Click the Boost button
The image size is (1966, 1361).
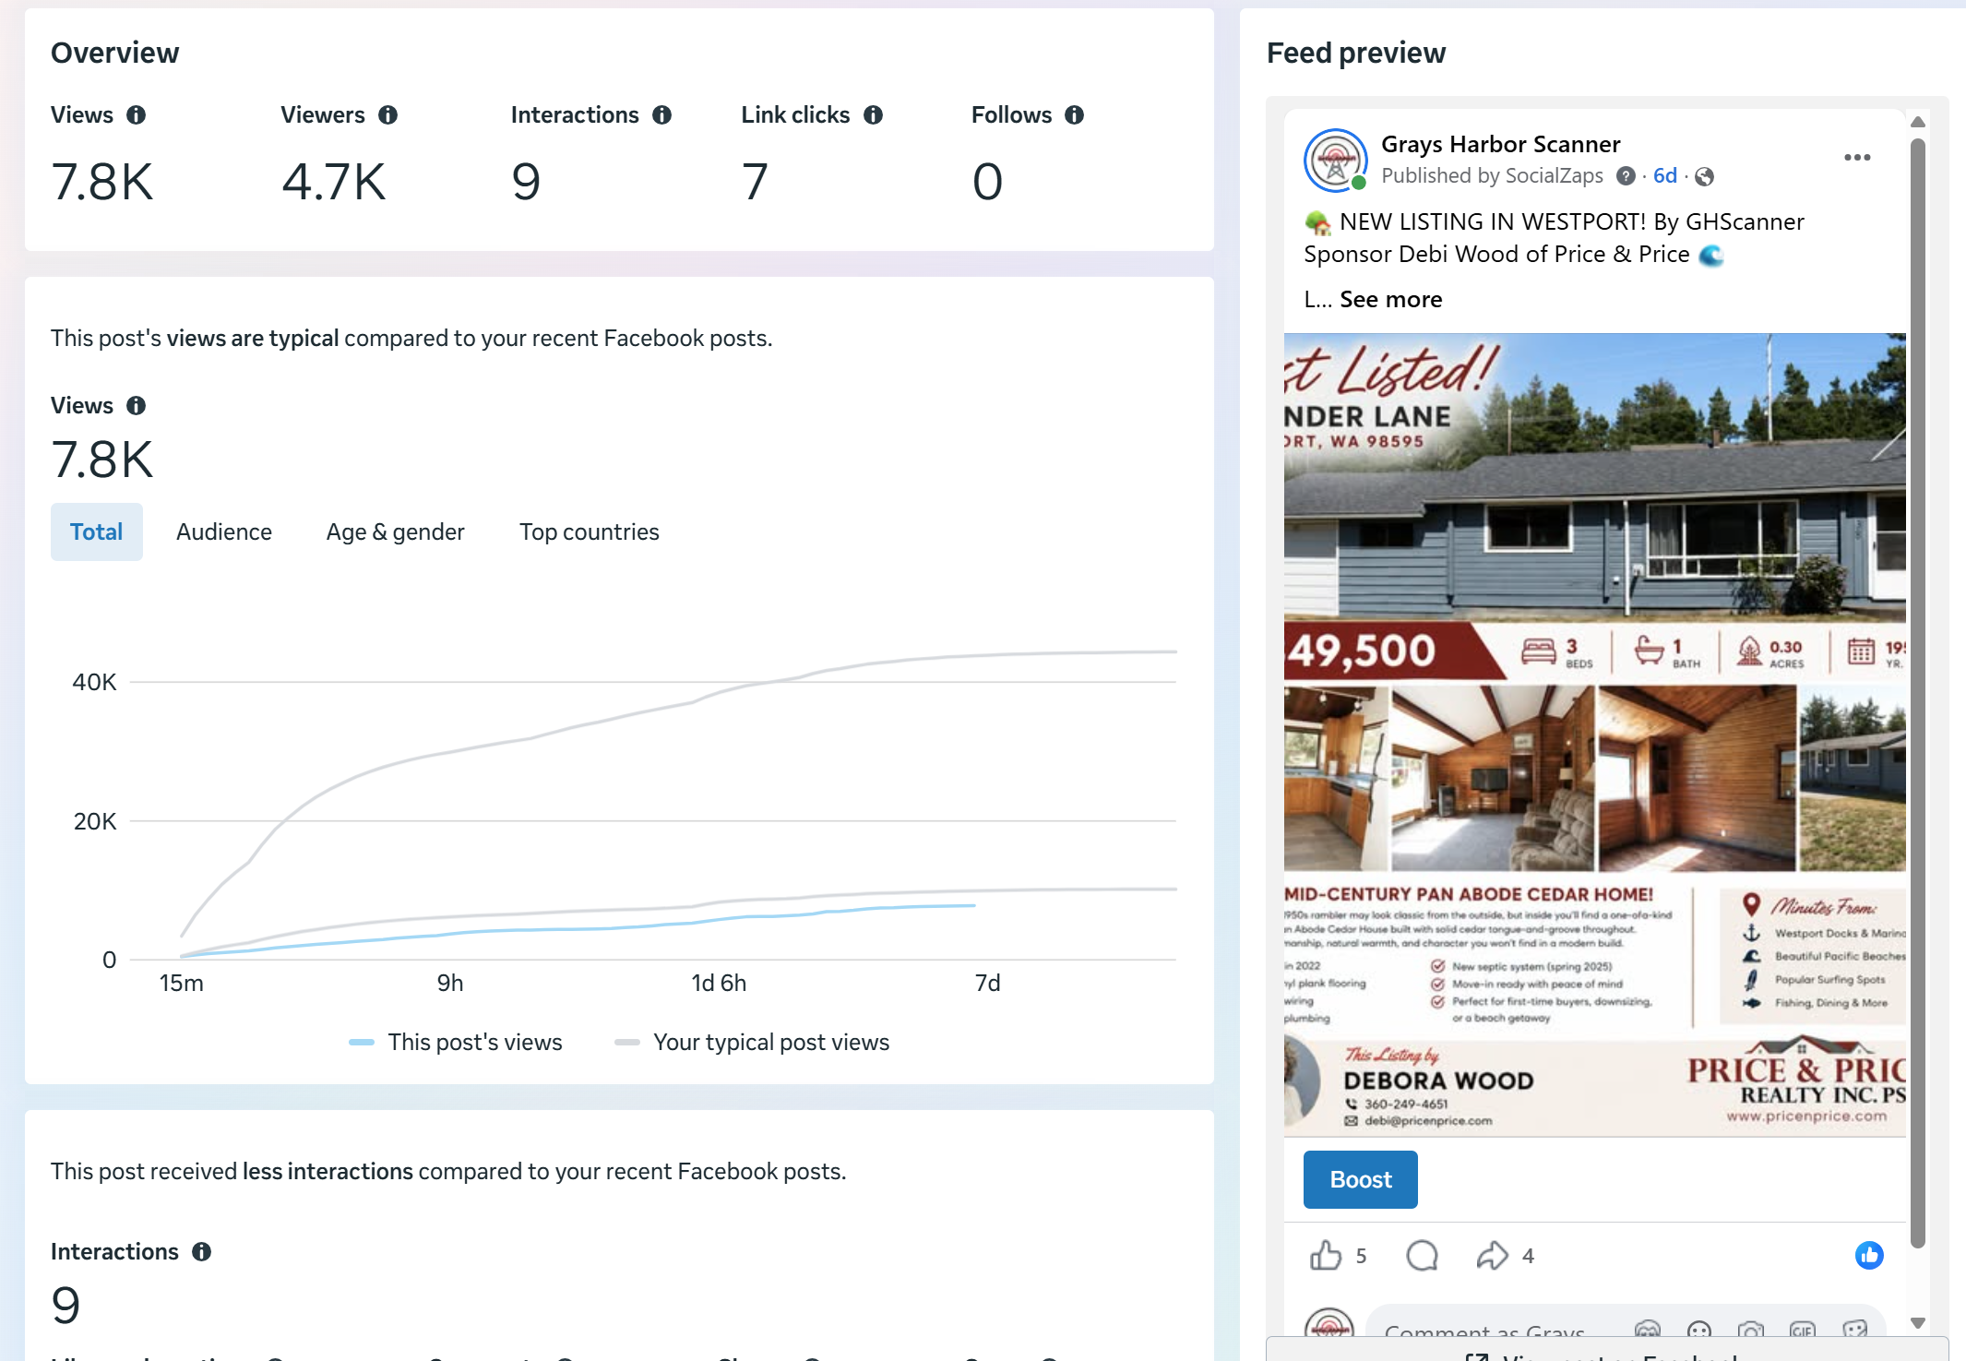tap(1361, 1180)
